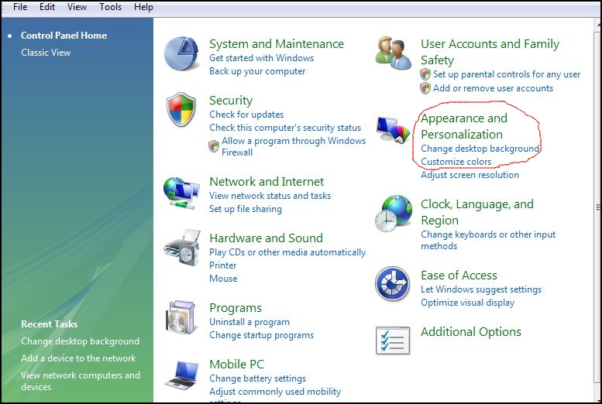Open the Additional Options checklist icon

pyautogui.click(x=393, y=341)
